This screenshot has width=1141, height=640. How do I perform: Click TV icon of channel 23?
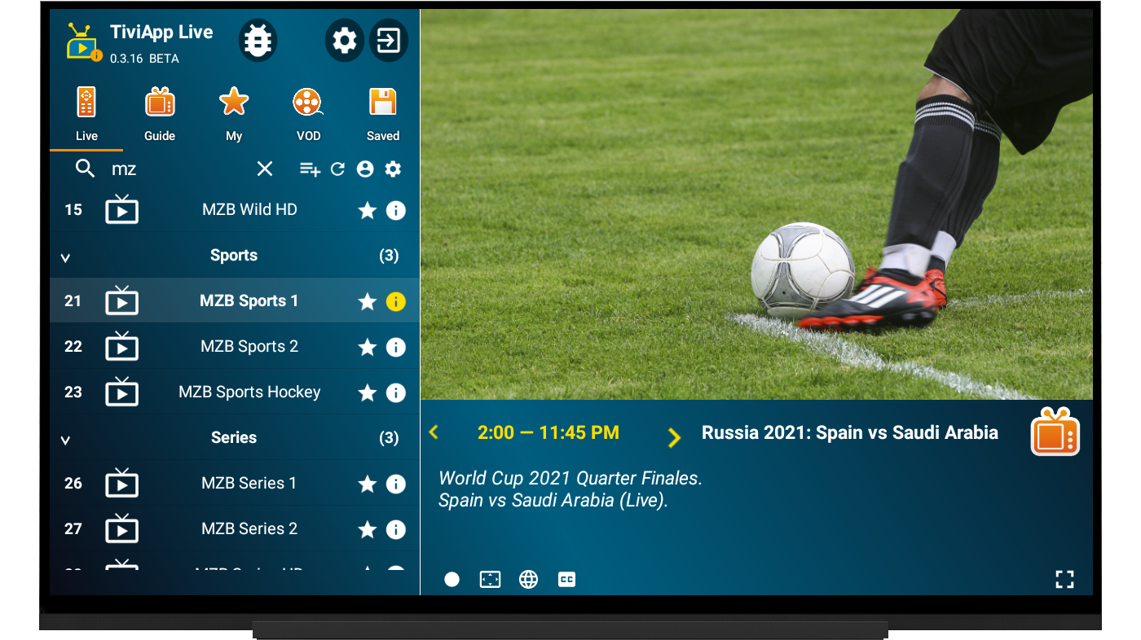pyautogui.click(x=121, y=392)
